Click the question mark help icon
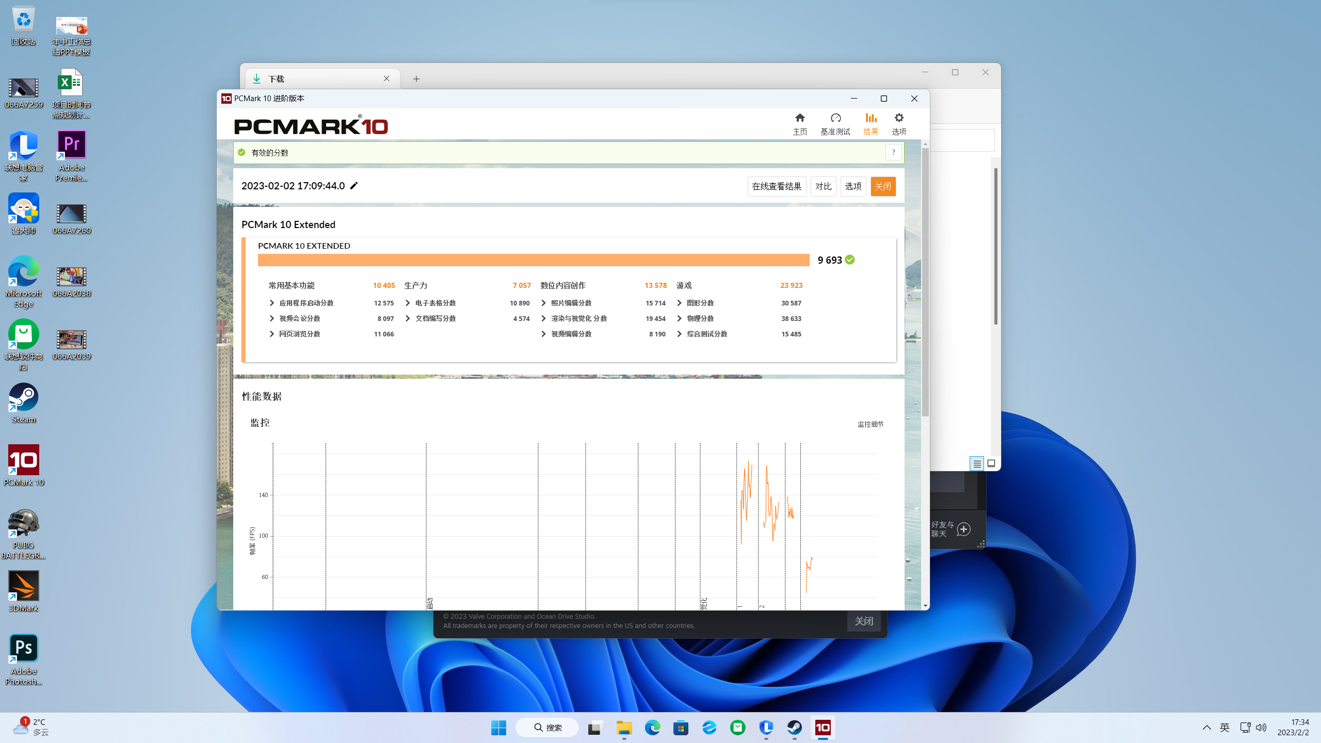 tap(893, 152)
